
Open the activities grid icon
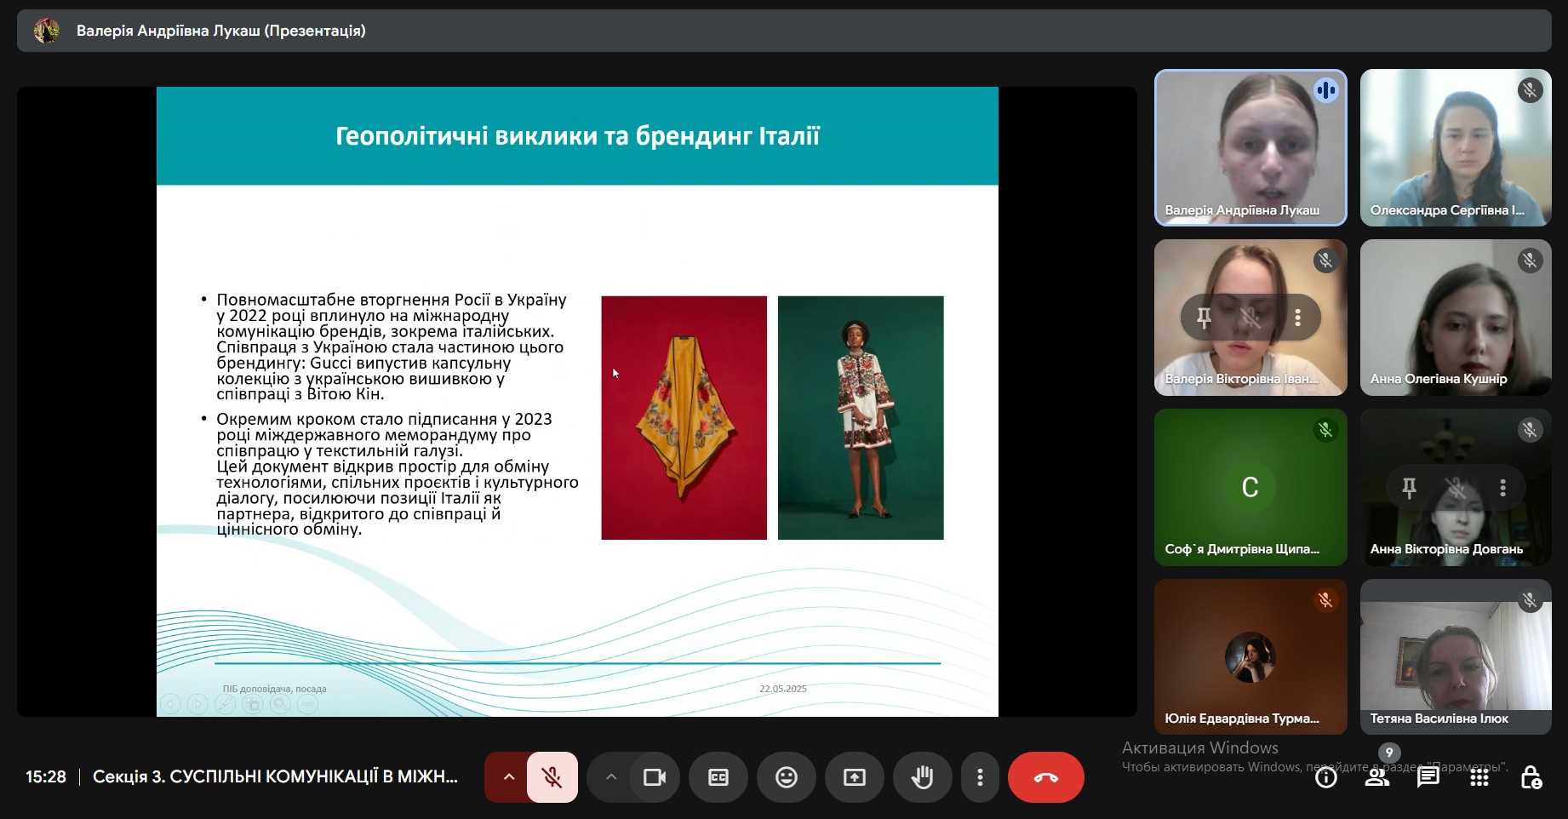pos(1479,777)
